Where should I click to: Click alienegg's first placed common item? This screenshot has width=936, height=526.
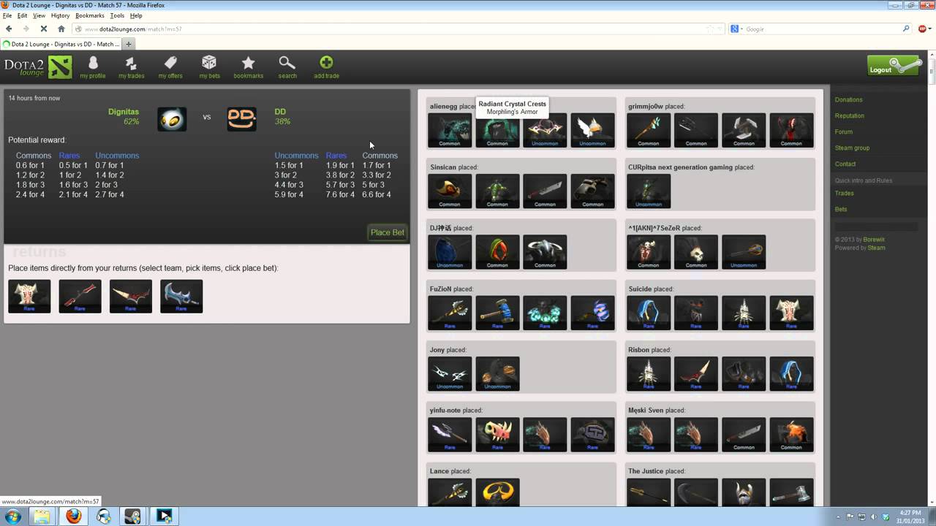(x=450, y=130)
